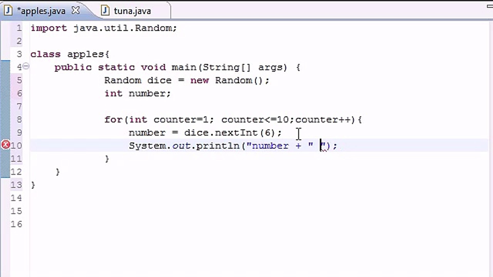Click line number 16 in the gutter
493x277 pixels.
pos(16,224)
